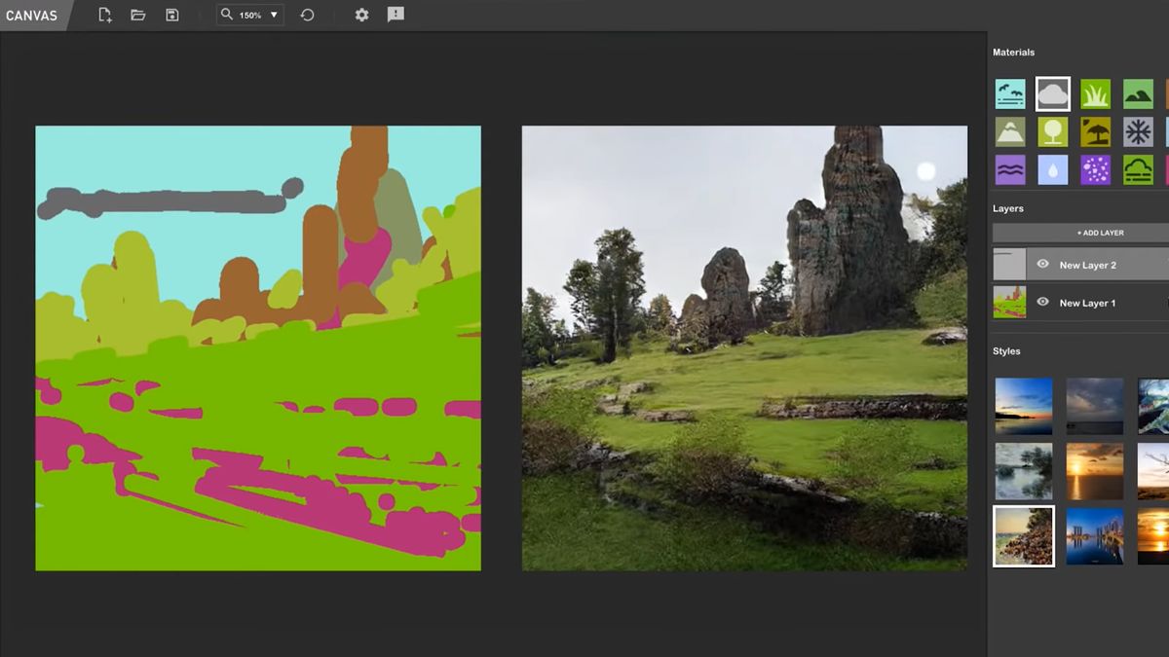This screenshot has width=1169, height=657.
Task: Click the reset/undo arrow icon
Action: [x=306, y=15]
